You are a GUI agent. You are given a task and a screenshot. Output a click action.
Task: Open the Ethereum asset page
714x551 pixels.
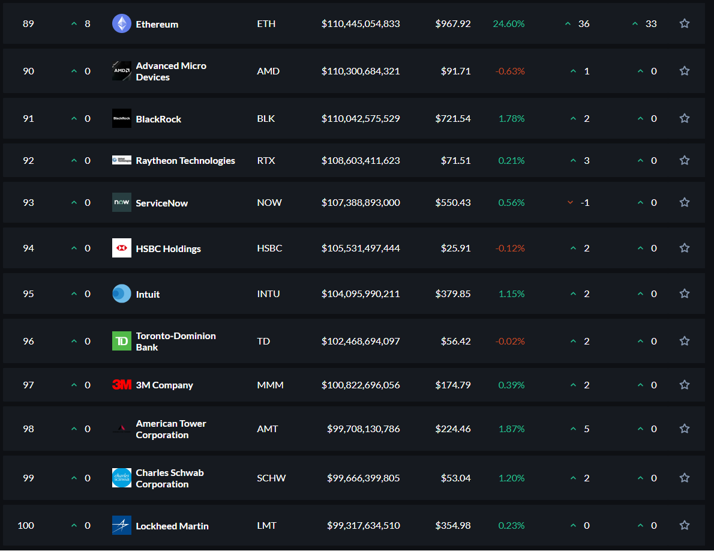point(157,24)
